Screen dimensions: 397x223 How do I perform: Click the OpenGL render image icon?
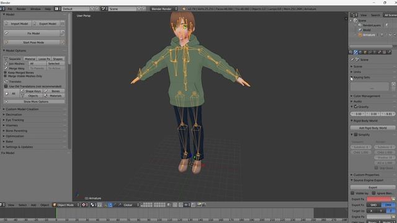coord(199,205)
